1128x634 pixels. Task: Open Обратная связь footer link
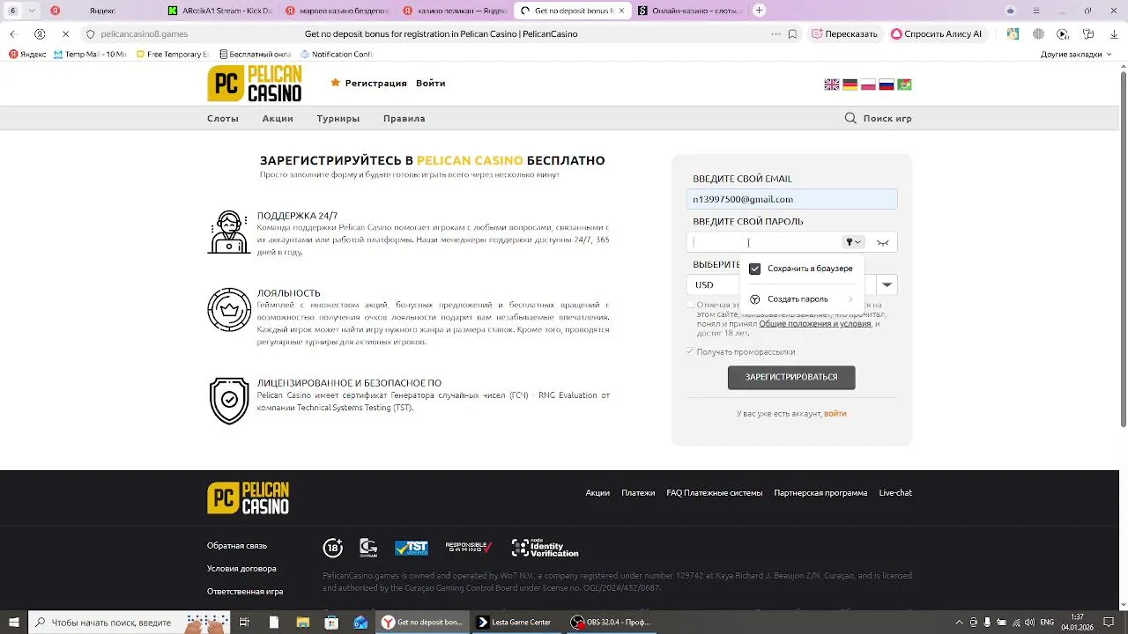(237, 546)
